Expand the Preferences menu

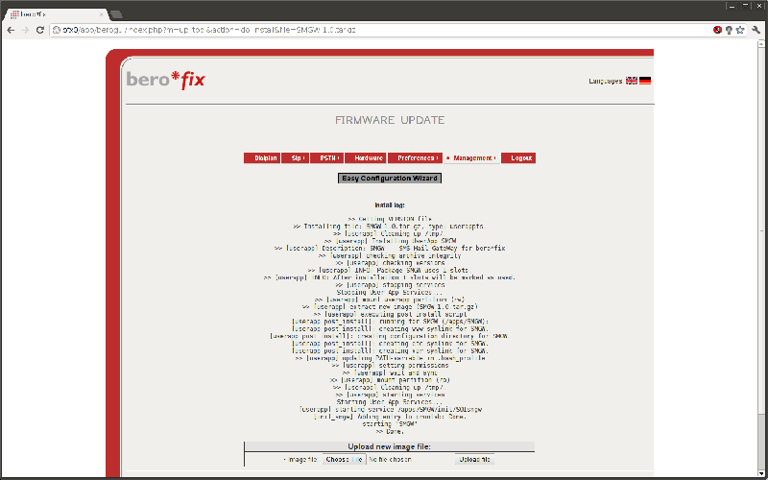pyautogui.click(x=416, y=158)
